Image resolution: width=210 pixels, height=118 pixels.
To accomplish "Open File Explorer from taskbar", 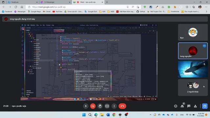I will pos(102,115).
